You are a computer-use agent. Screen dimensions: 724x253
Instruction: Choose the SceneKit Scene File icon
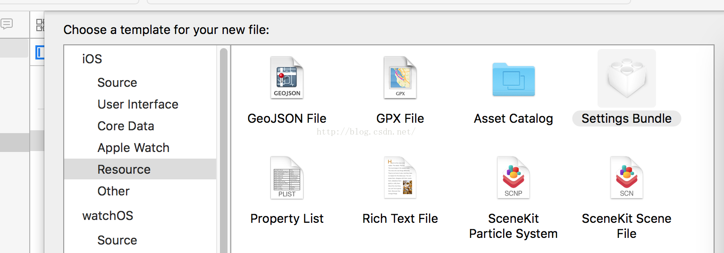coord(626,178)
